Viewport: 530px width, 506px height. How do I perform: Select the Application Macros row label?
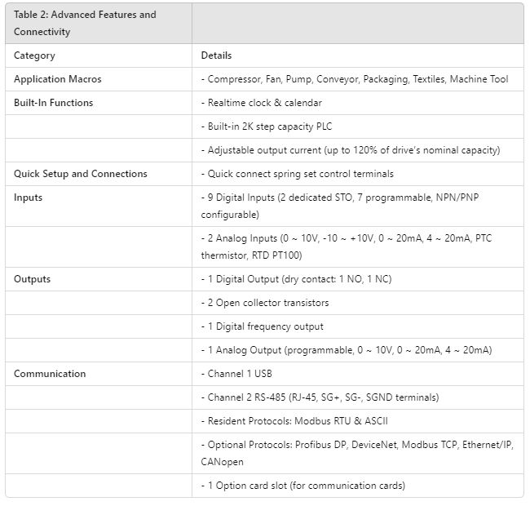[57, 79]
